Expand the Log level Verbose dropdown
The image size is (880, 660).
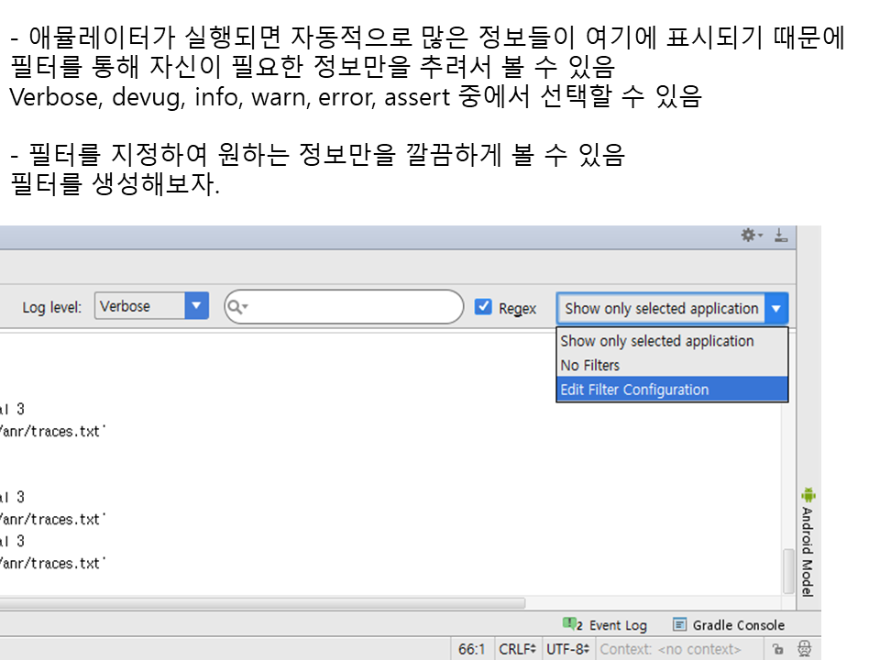[x=196, y=306]
